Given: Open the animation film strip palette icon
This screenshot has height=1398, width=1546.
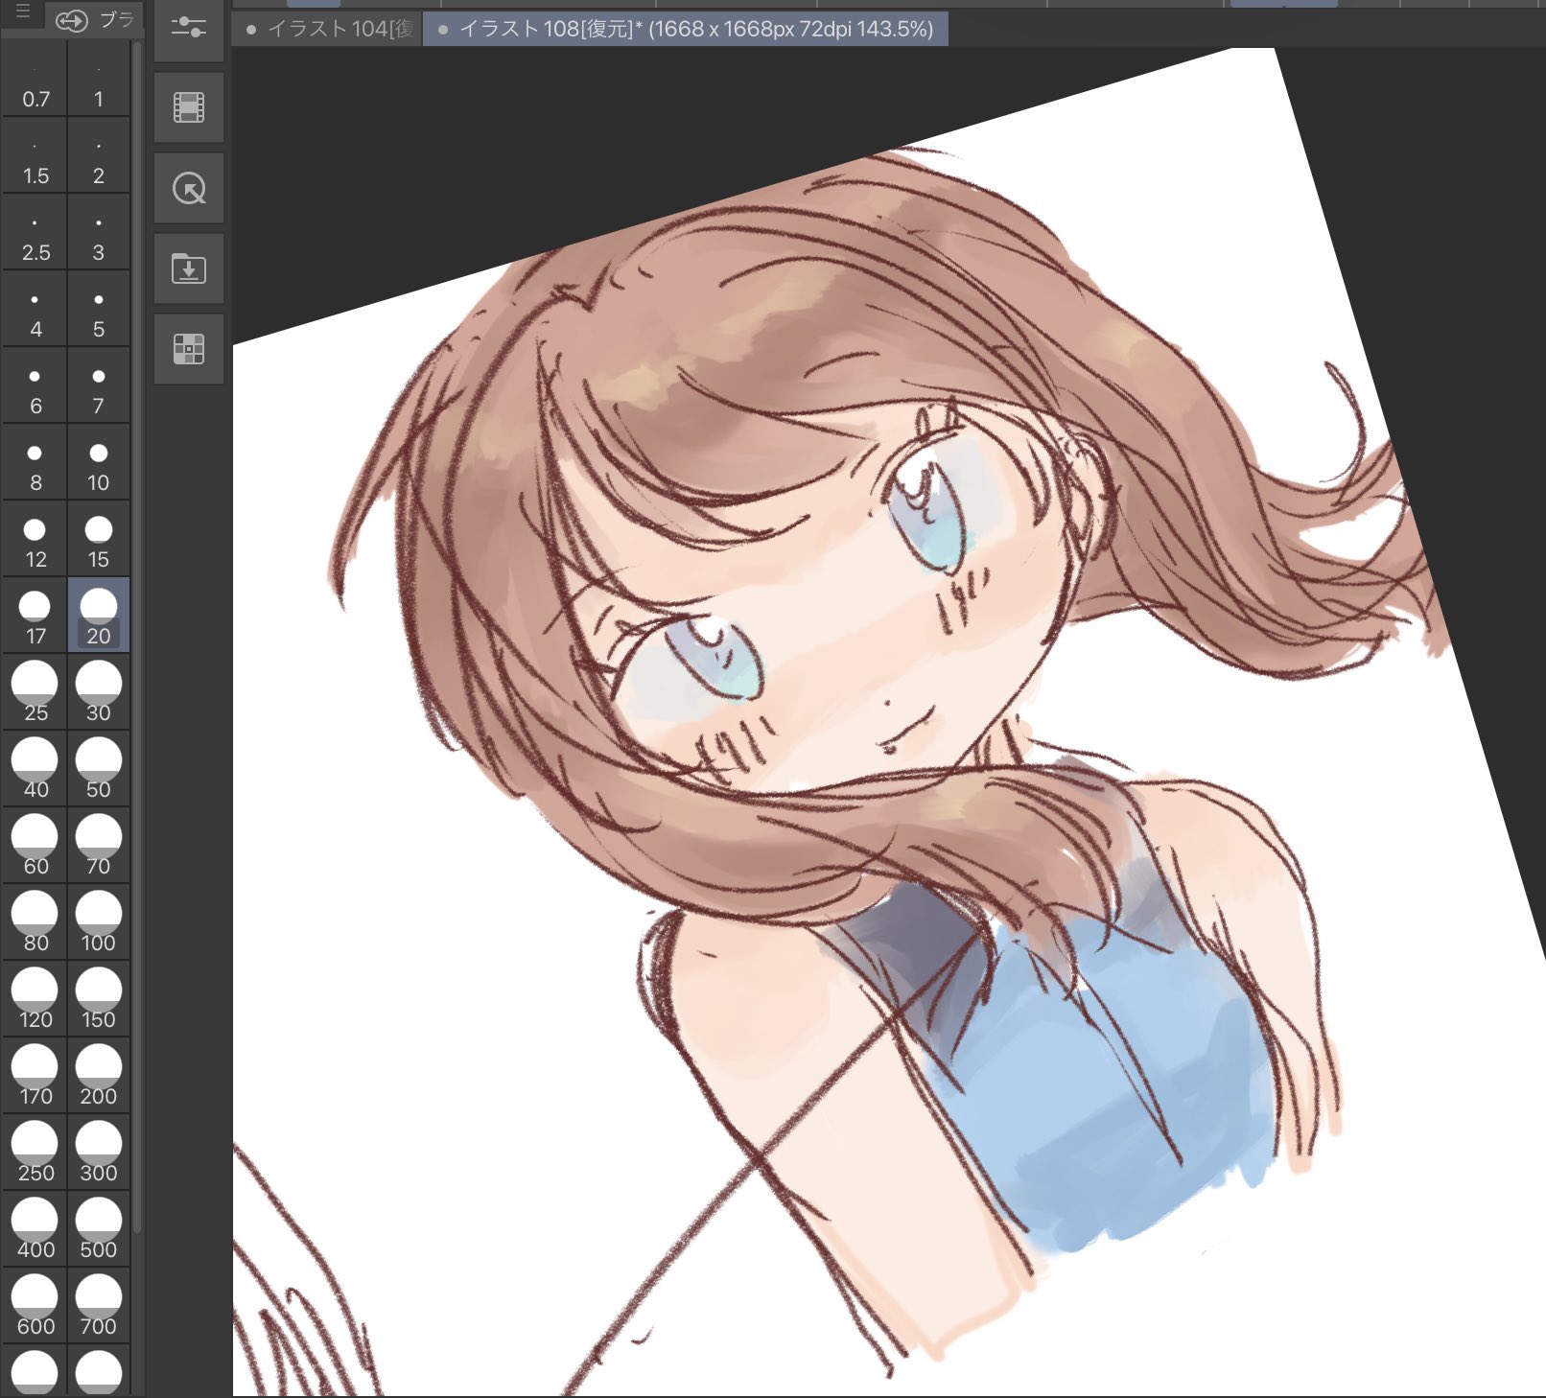Looking at the screenshot, I should pyautogui.click(x=189, y=107).
